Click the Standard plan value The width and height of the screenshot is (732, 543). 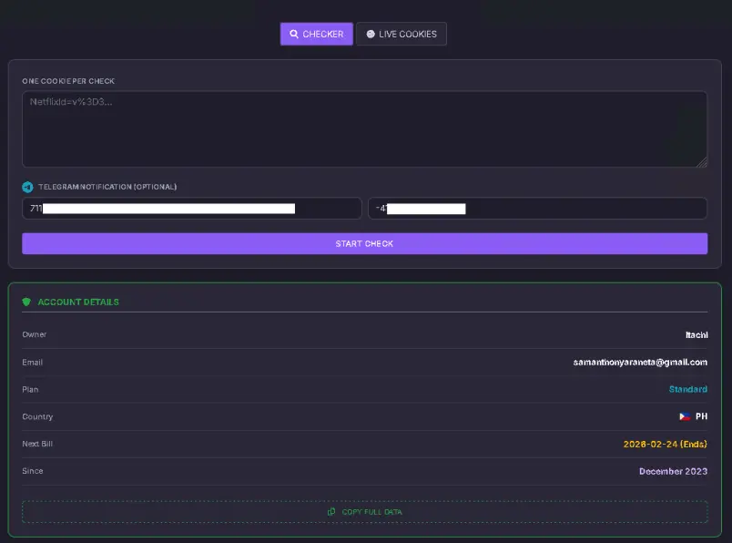click(688, 389)
